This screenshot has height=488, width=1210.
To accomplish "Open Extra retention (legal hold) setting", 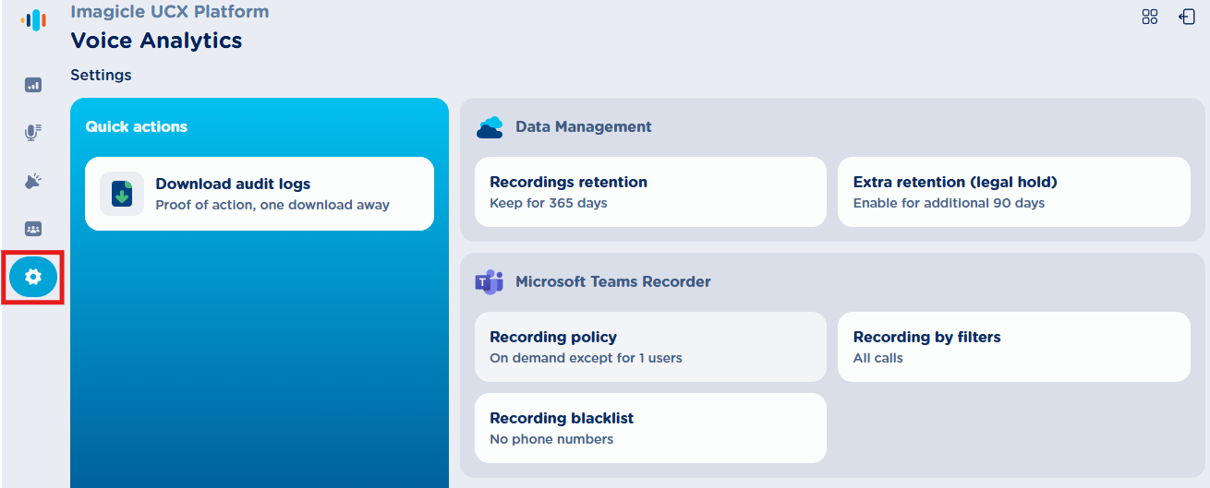I will pos(1013,192).
